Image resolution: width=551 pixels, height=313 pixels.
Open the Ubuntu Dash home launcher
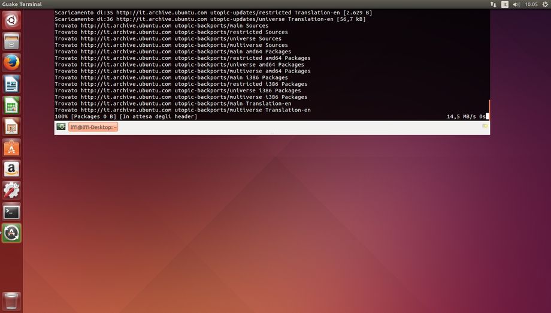11,20
